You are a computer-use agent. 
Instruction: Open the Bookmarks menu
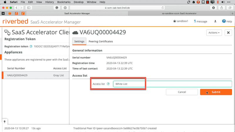click(64, 2)
